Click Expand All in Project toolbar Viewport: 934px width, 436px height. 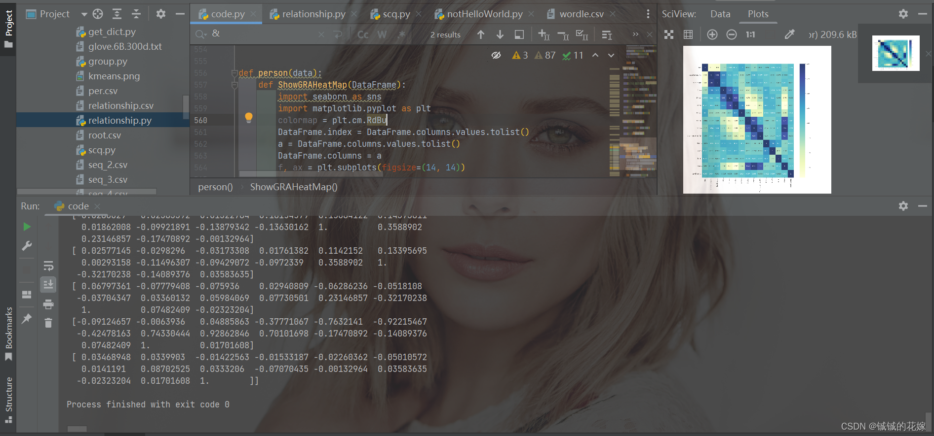pos(117,14)
